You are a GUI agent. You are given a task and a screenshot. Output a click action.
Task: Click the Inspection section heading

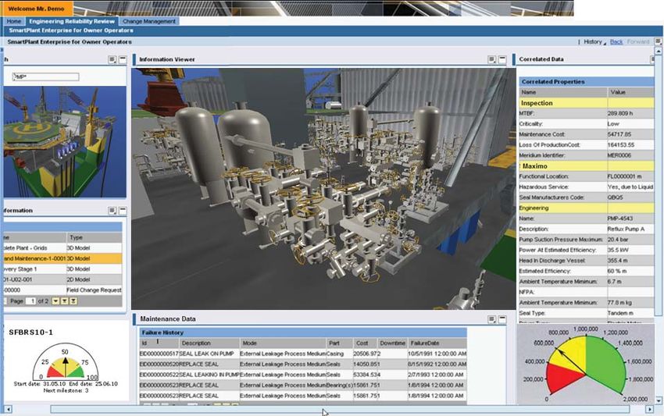pos(537,103)
